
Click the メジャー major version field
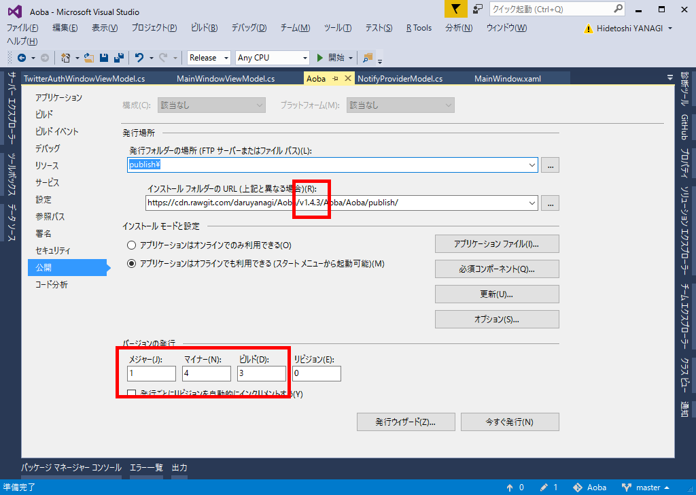click(x=152, y=373)
